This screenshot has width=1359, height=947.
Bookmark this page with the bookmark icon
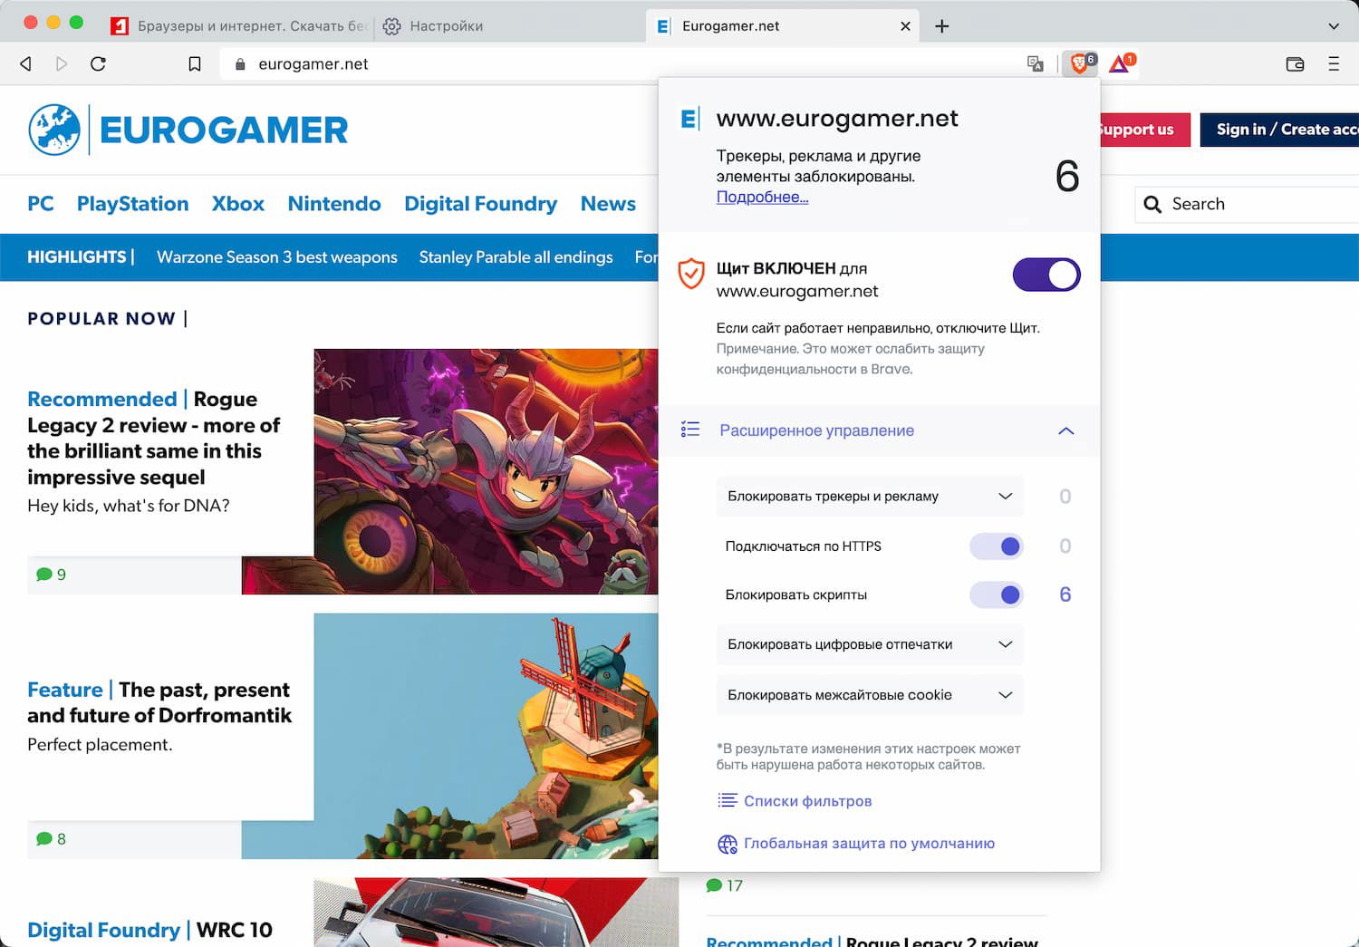coord(194,63)
